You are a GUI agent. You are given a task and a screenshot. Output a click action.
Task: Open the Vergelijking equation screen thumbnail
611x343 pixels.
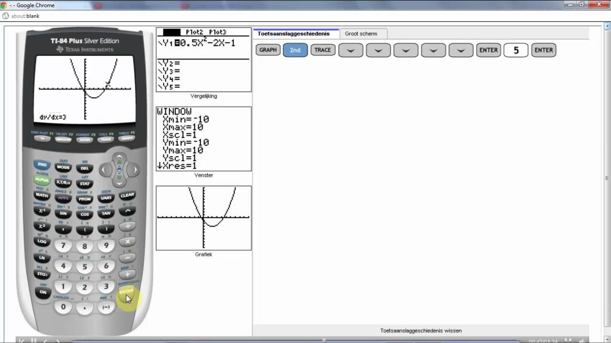point(204,60)
